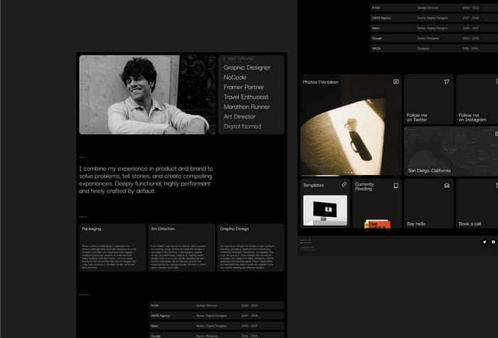The image size is (498, 338).
Task: Click "Framer Partner" in the roles list
Action: [243, 88]
